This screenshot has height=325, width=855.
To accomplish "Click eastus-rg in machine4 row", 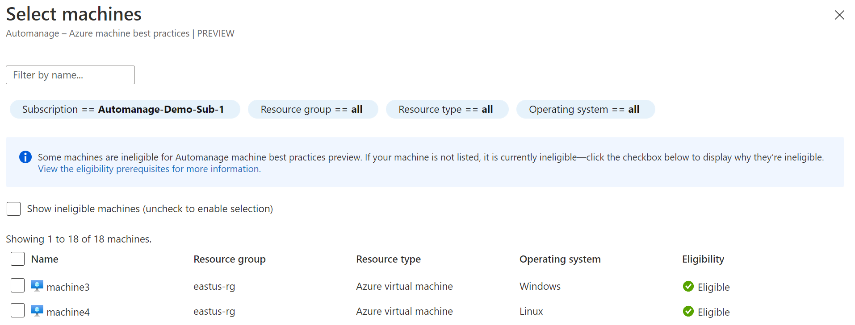I will point(214,312).
